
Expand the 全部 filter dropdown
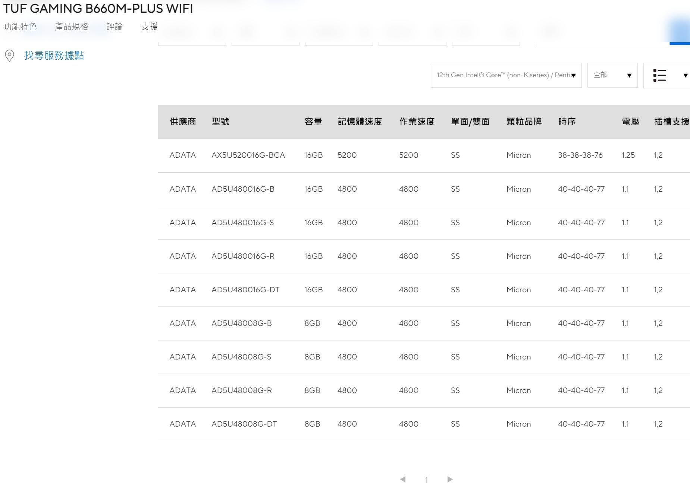pos(612,75)
